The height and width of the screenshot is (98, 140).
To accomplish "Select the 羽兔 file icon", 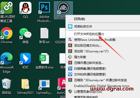I will (62, 58).
